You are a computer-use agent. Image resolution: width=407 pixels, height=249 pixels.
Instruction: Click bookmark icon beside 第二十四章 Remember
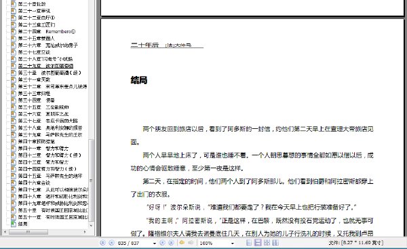[x=14, y=31]
